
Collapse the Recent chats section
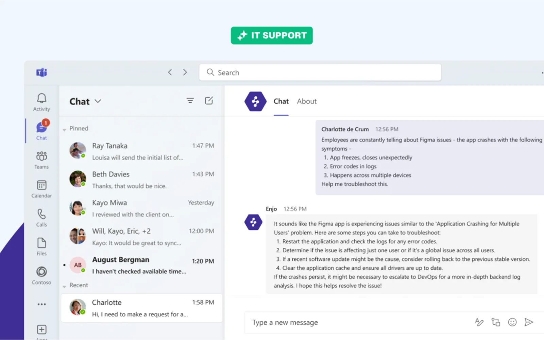64,286
